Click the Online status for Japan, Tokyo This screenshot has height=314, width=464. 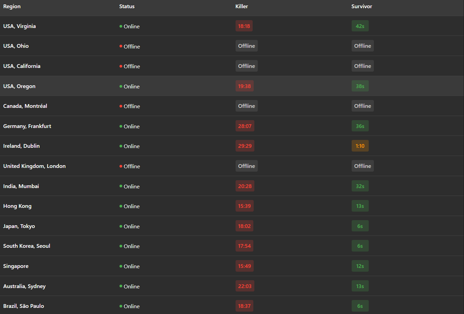[130, 227]
